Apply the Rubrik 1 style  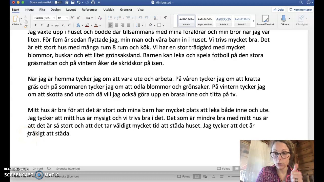[x=224, y=21]
